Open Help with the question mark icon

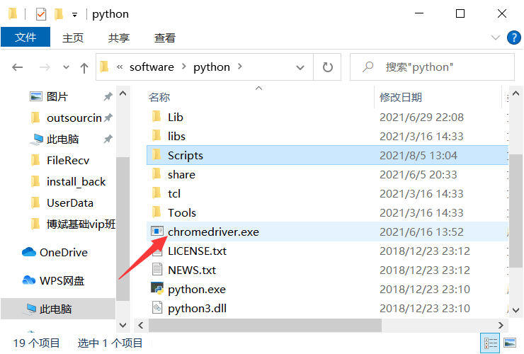coord(513,38)
